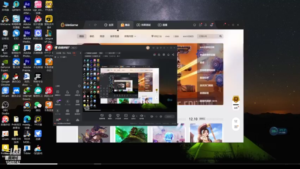Image resolution: width=300 pixels, height=169 pixels.
Task: Select the Google Chrome desktop icon
Action: pos(5,79)
